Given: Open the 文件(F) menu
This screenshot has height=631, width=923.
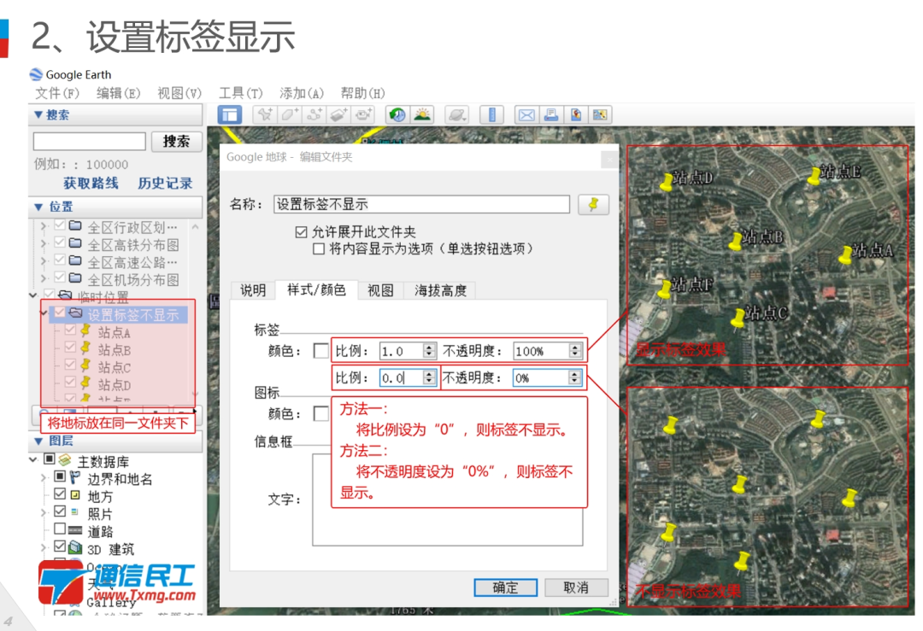Looking at the screenshot, I should (57, 93).
